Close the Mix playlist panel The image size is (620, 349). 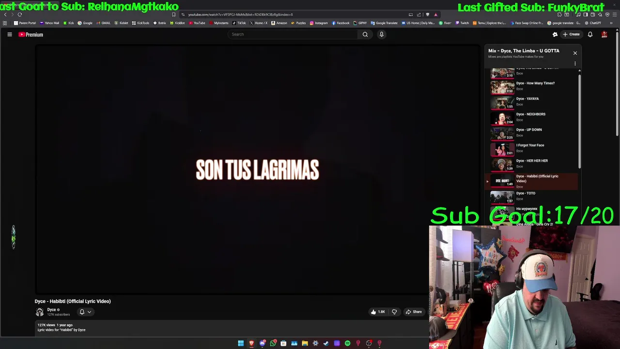pos(575,53)
